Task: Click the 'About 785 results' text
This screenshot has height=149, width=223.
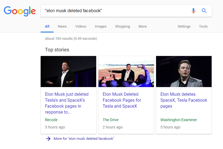Action: tap(71, 39)
